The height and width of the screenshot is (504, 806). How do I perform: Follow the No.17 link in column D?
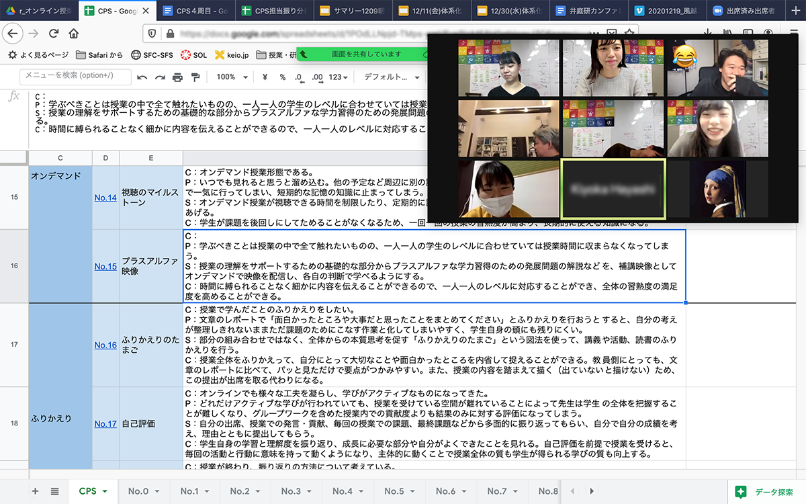[x=105, y=424]
